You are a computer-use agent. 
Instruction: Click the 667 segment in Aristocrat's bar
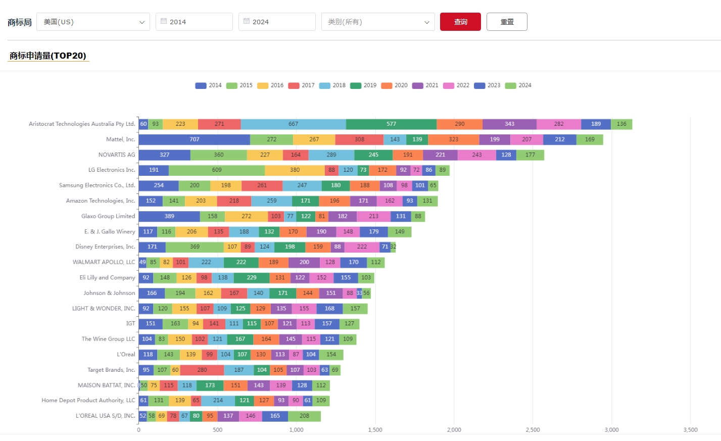pos(293,124)
